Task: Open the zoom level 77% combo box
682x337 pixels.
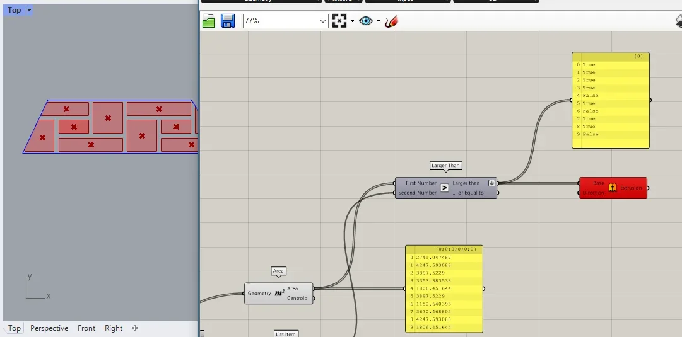Action: point(285,21)
